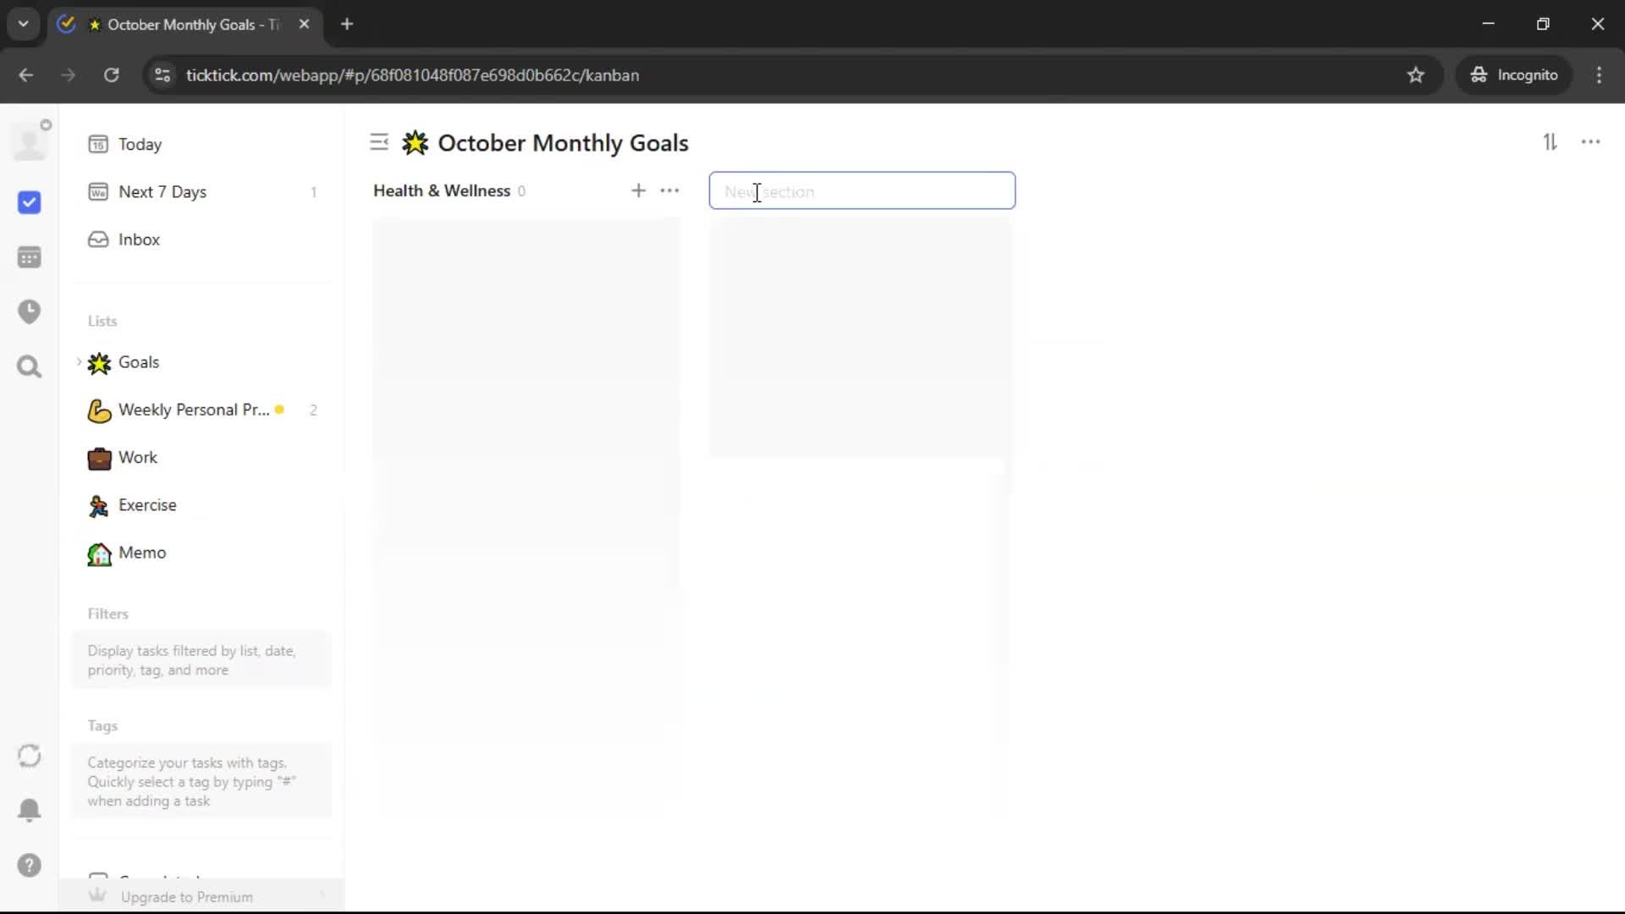The width and height of the screenshot is (1625, 914).
Task: Select the Tasks checkbox icon in sidebar
Action: point(29,202)
